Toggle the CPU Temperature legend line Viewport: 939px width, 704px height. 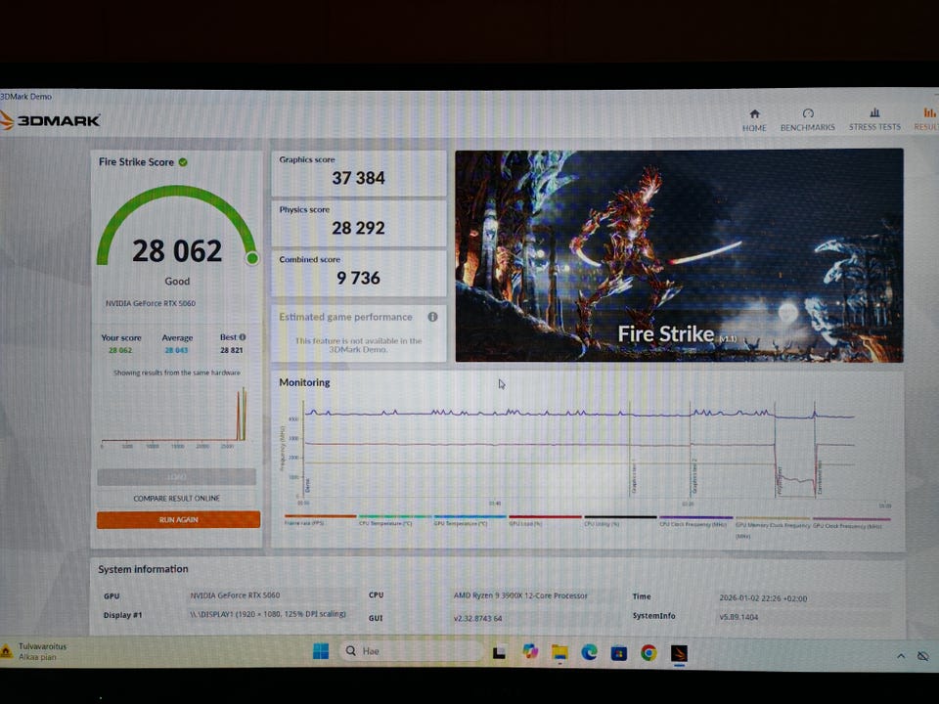pos(394,520)
